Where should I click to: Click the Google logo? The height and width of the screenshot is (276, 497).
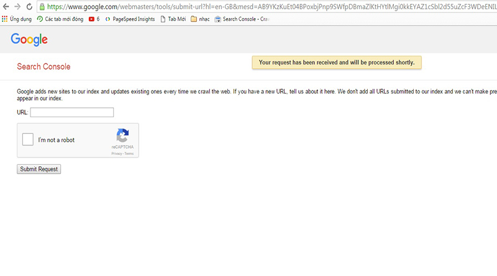click(x=29, y=40)
